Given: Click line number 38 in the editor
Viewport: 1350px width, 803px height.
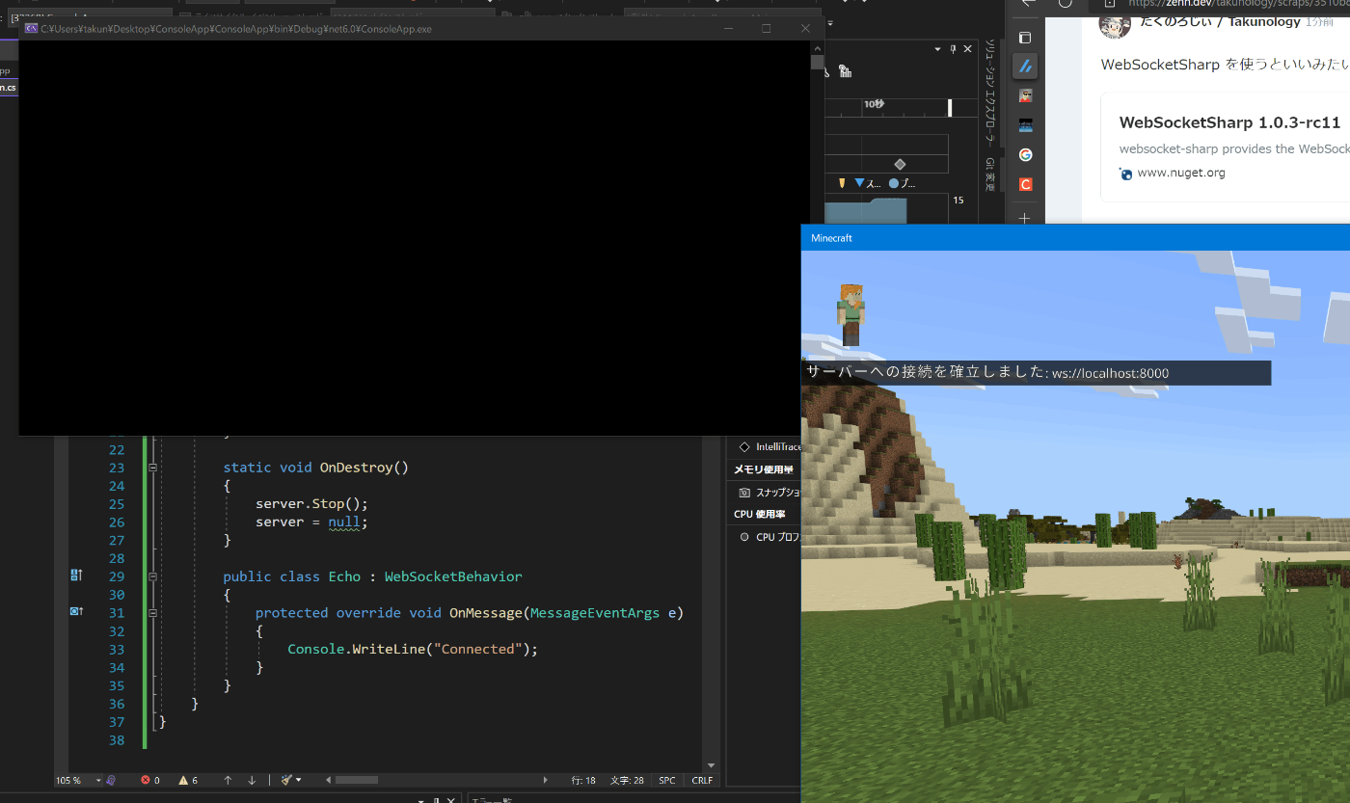Looking at the screenshot, I should click(117, 739).
